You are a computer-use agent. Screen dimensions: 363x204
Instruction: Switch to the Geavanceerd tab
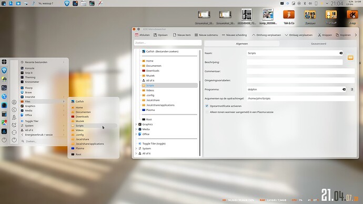pos(318,44)
